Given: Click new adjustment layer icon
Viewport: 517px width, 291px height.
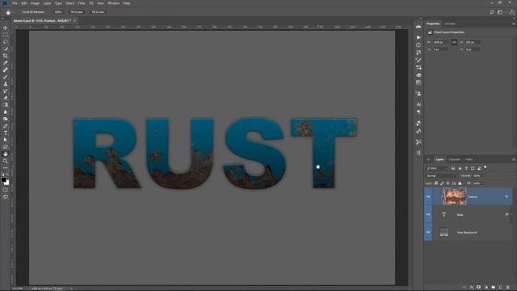Looking at the screenshot, I should tap(486, 288).
